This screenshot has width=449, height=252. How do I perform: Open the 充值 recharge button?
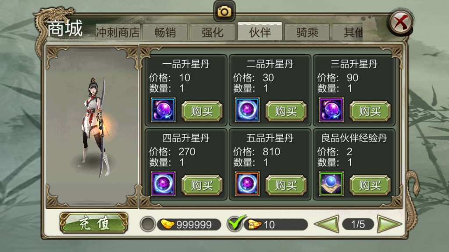point(94,223)
